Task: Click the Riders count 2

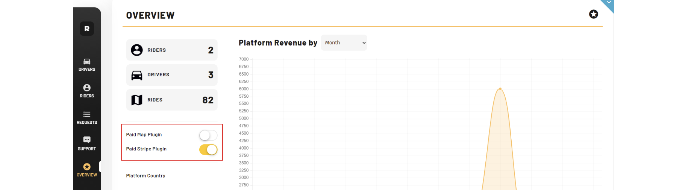Action: (211, 50)
